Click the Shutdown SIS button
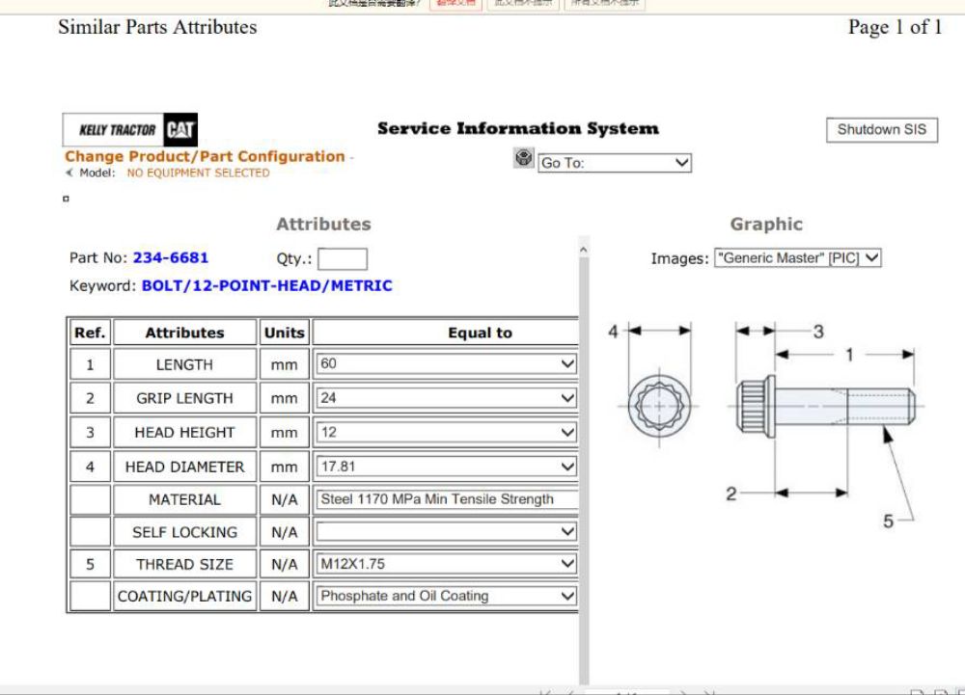 coord(881,130)
